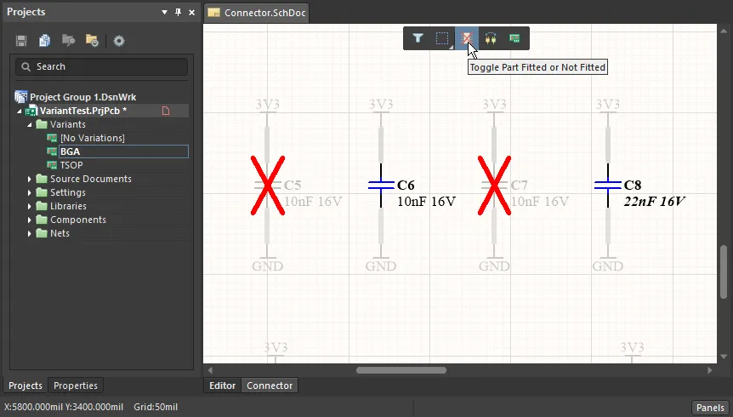Screen dimensions: 733x417
Task: Click capacitor C8 symbol
Action: click(x=608, y=186)
